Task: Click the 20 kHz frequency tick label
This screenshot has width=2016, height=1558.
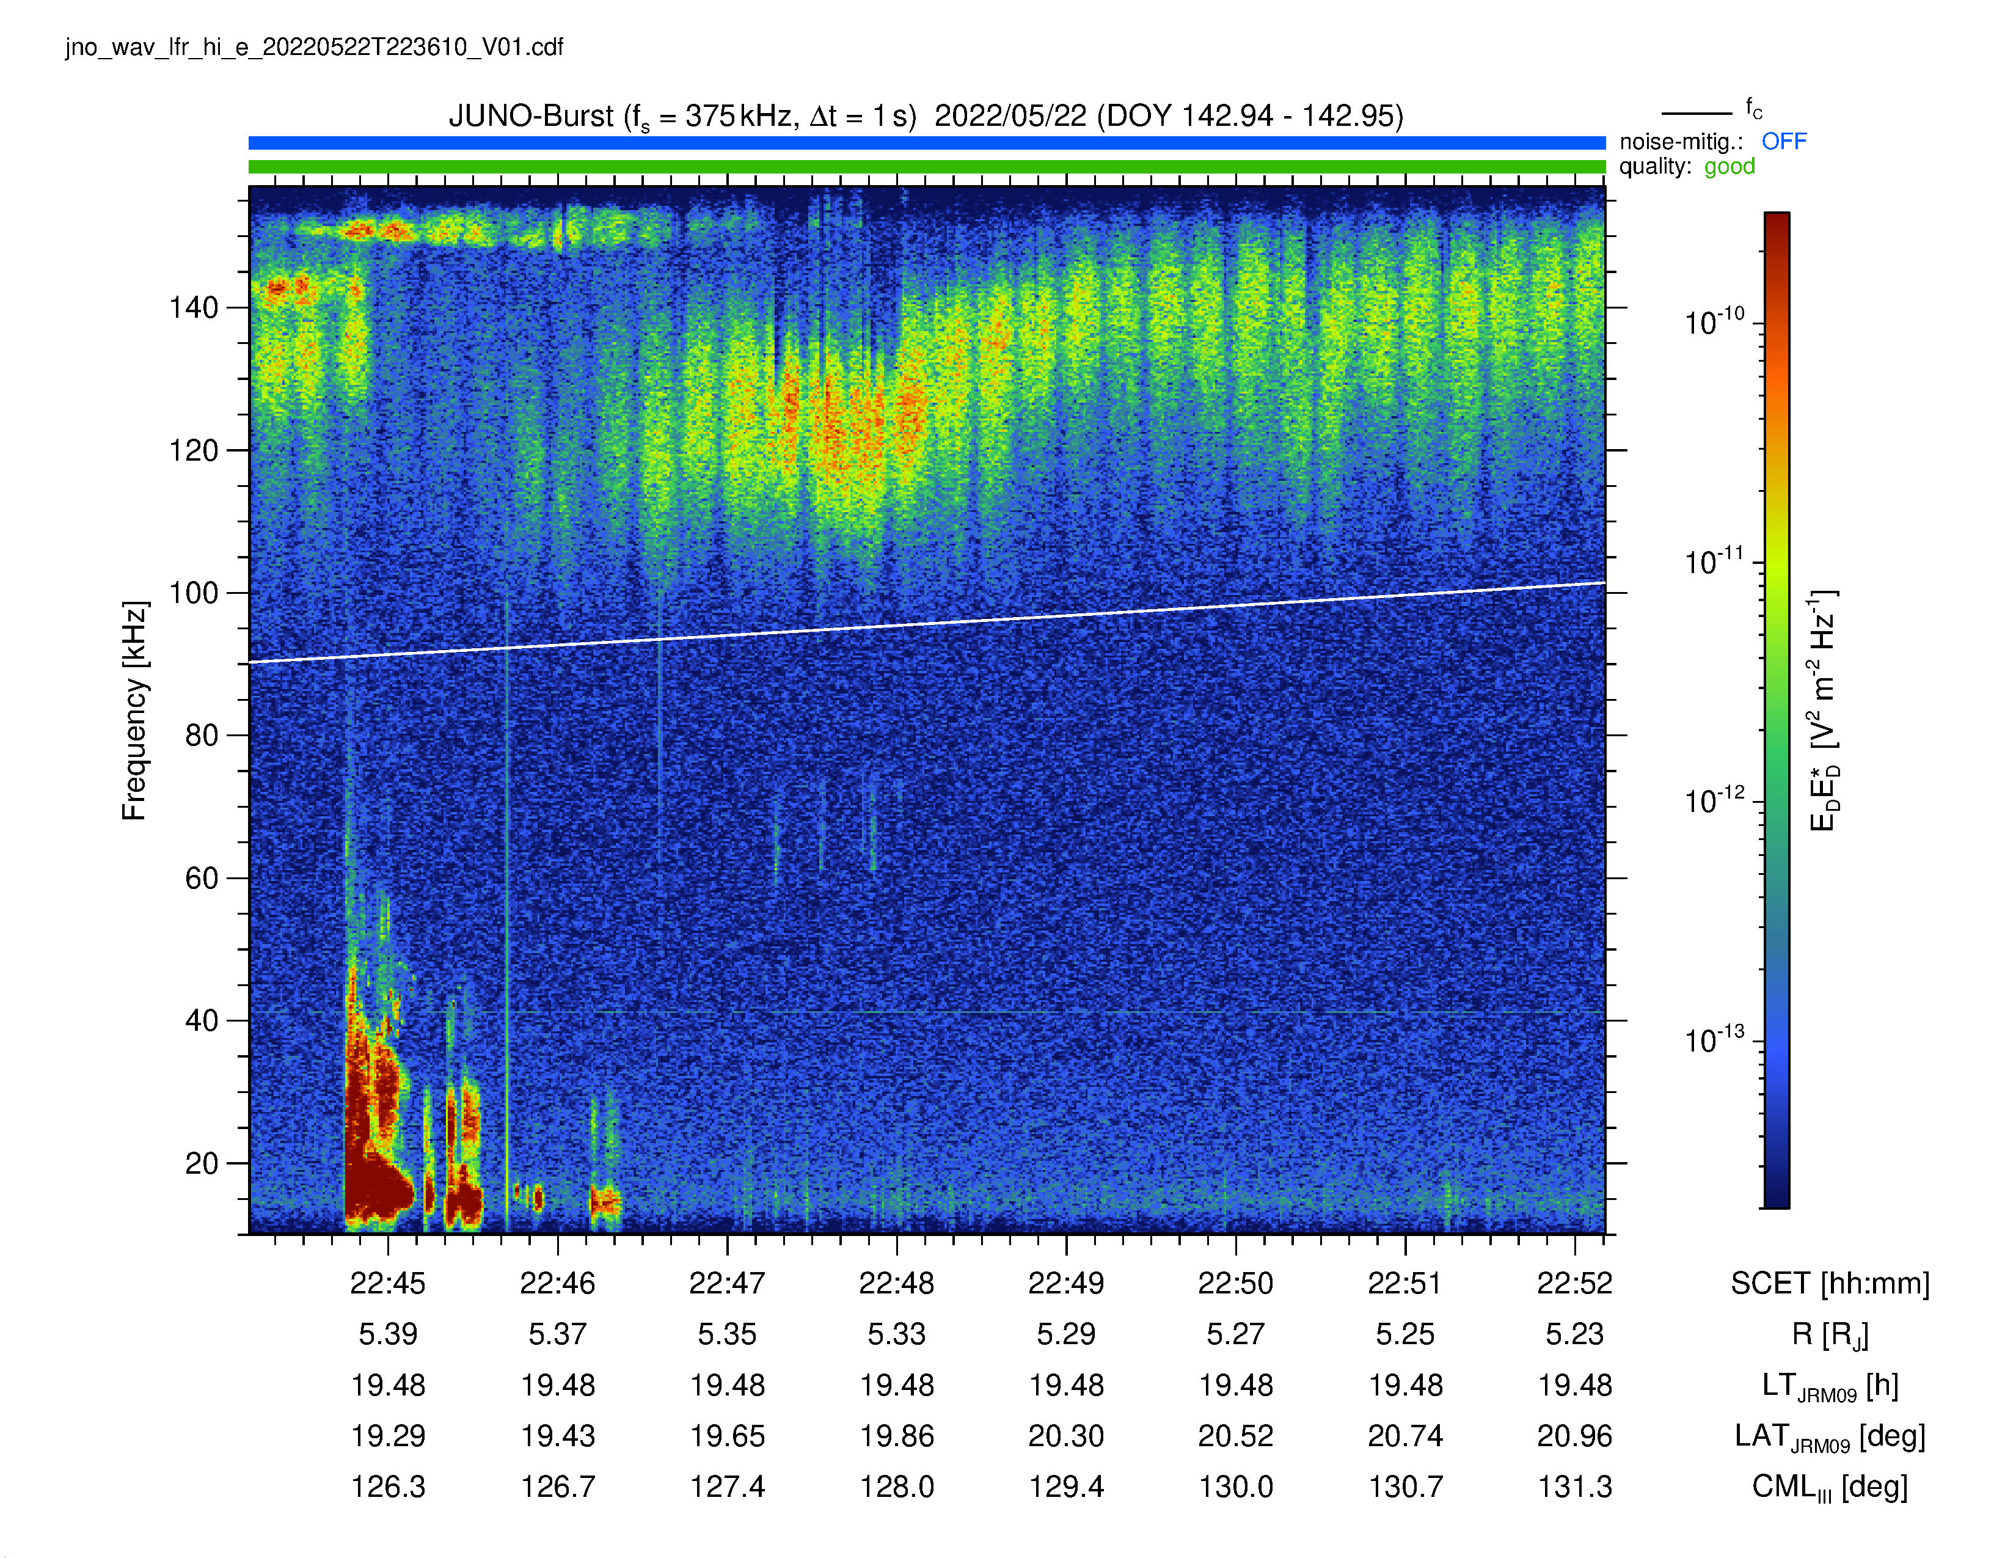Action: [201, 1163]
